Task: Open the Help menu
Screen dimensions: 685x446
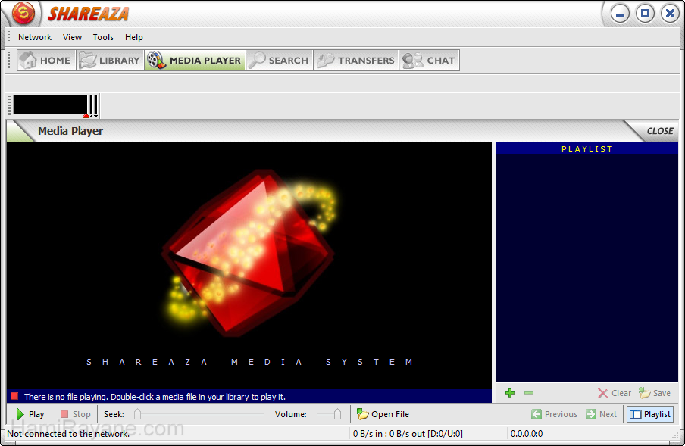Action: (x=133, y=37)
